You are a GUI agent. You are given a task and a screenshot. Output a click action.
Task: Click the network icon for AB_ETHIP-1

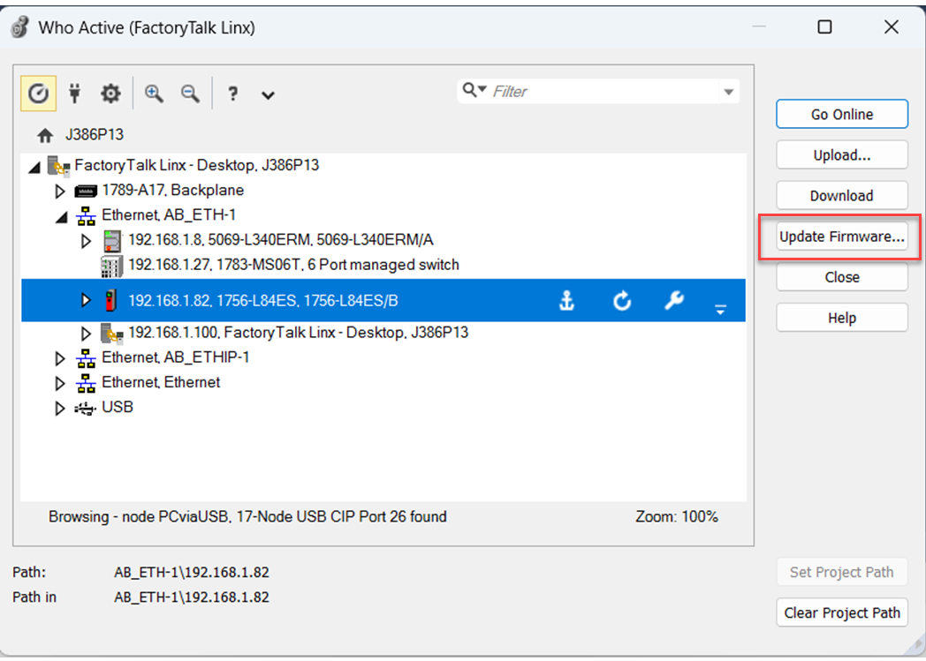click(86, 358)
